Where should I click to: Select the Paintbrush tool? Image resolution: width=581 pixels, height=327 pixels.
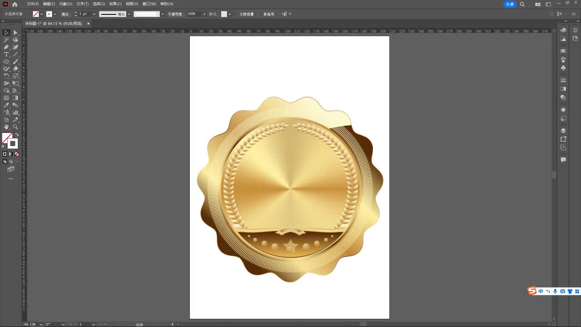pos(15,62)
